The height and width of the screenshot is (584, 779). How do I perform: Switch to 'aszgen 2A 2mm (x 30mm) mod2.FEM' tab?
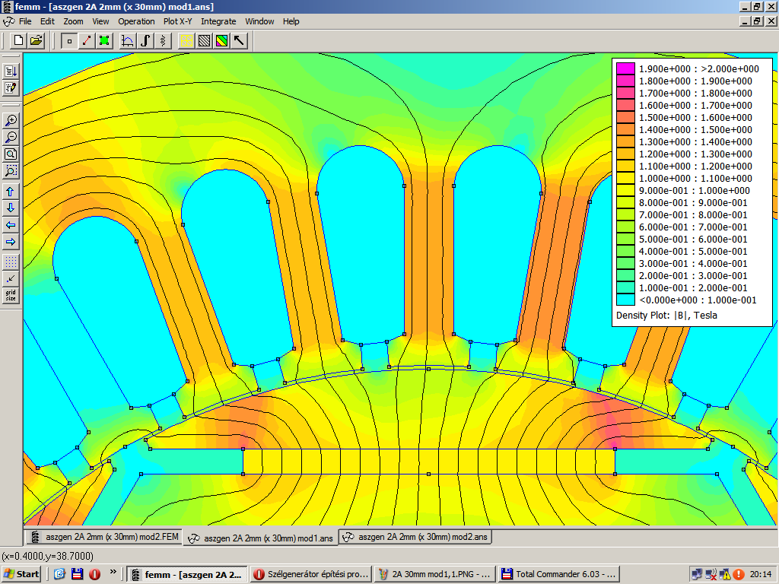click(103, 537)
